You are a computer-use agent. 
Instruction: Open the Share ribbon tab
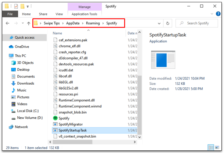click(43, 14)
